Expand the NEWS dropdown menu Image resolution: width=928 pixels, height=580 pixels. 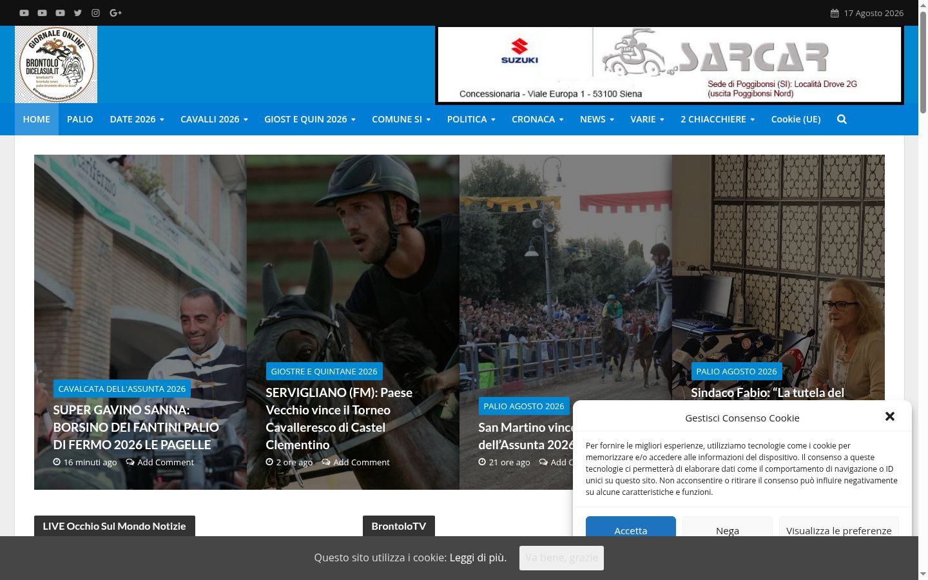597,119
